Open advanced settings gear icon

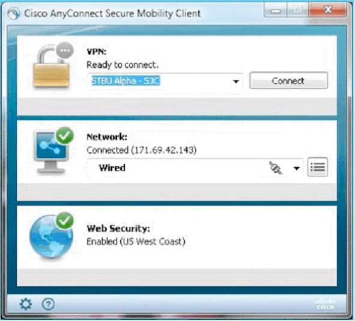26,304
